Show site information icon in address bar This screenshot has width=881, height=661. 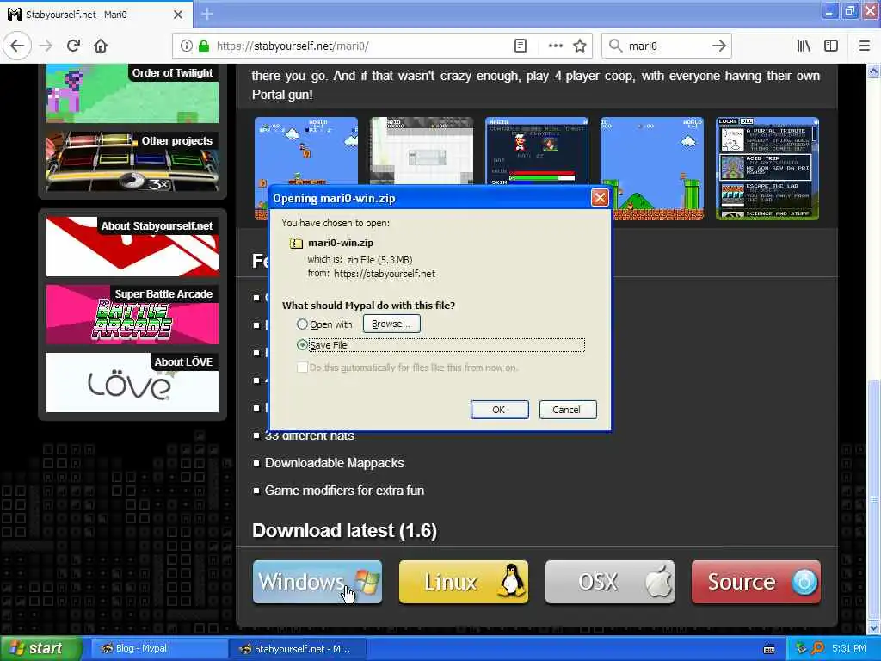click(186, 46)
